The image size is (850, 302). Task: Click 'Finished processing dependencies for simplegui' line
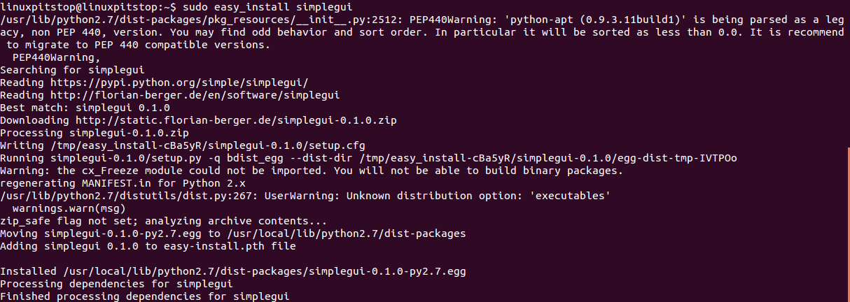tap(145, 296)
